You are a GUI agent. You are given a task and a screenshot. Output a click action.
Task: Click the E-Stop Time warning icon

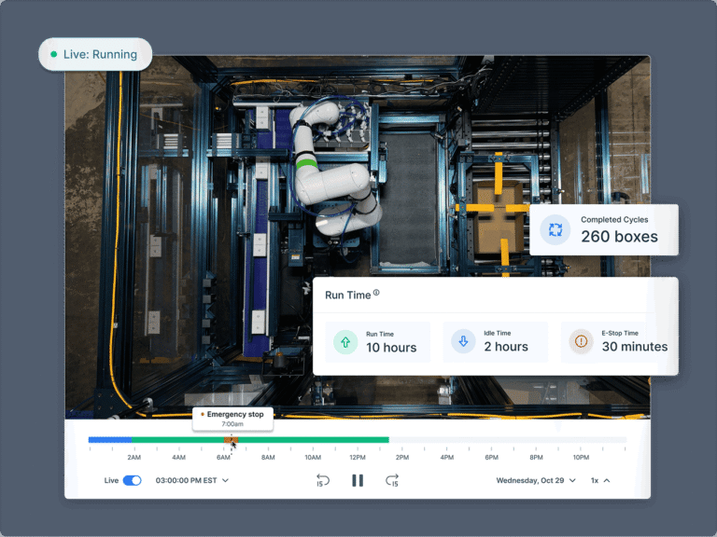[x=582, y=341]
